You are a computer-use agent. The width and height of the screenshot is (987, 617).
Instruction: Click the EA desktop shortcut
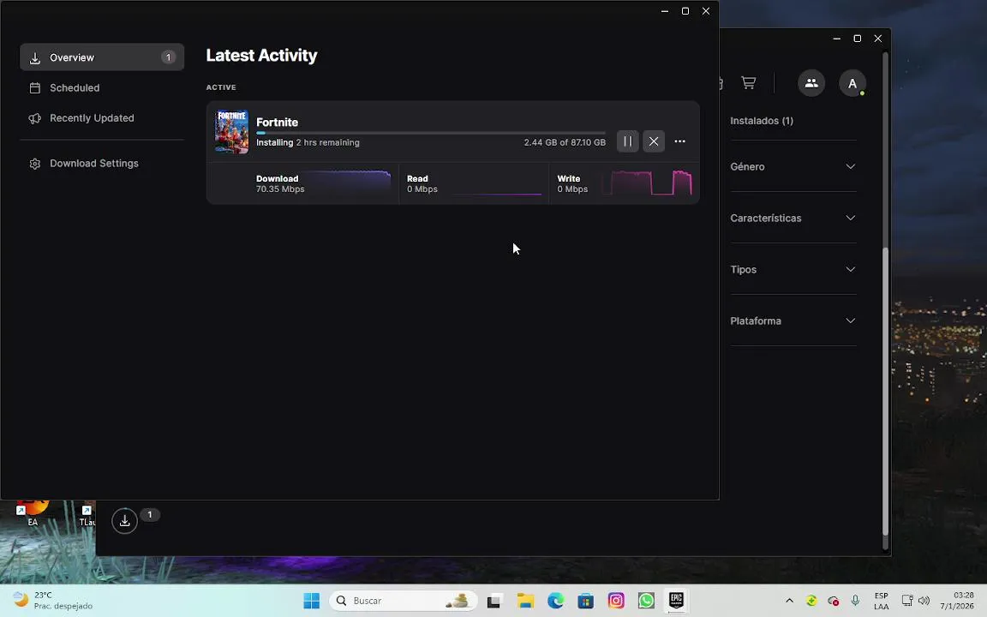click(x=32, y=513)
